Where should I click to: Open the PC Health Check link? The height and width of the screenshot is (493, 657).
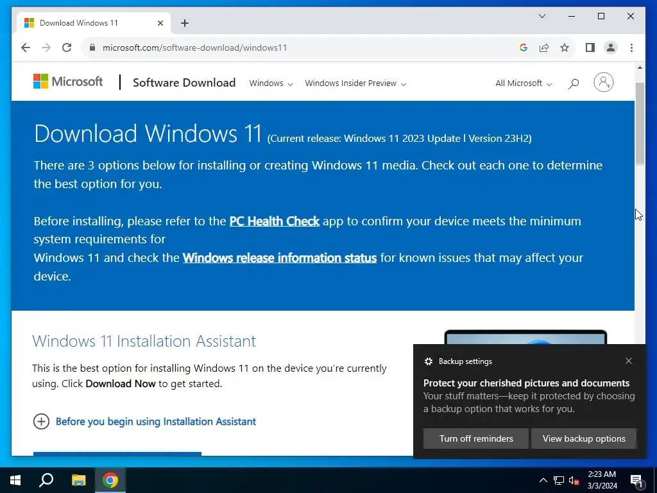click(275, 221)
